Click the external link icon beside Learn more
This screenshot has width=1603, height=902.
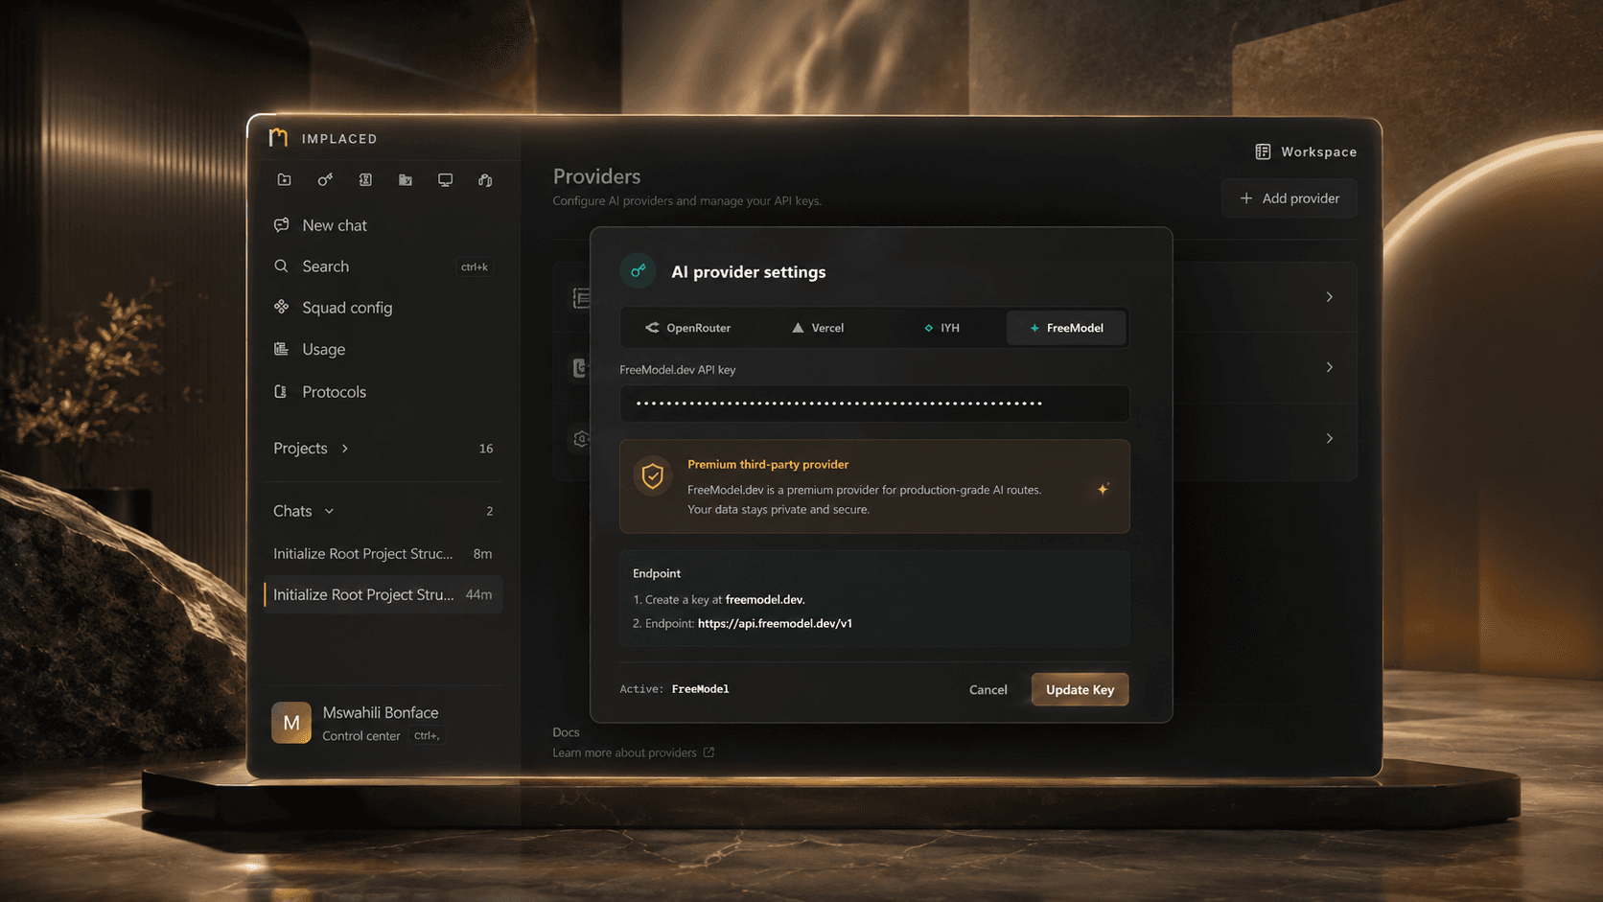[709, 752]
